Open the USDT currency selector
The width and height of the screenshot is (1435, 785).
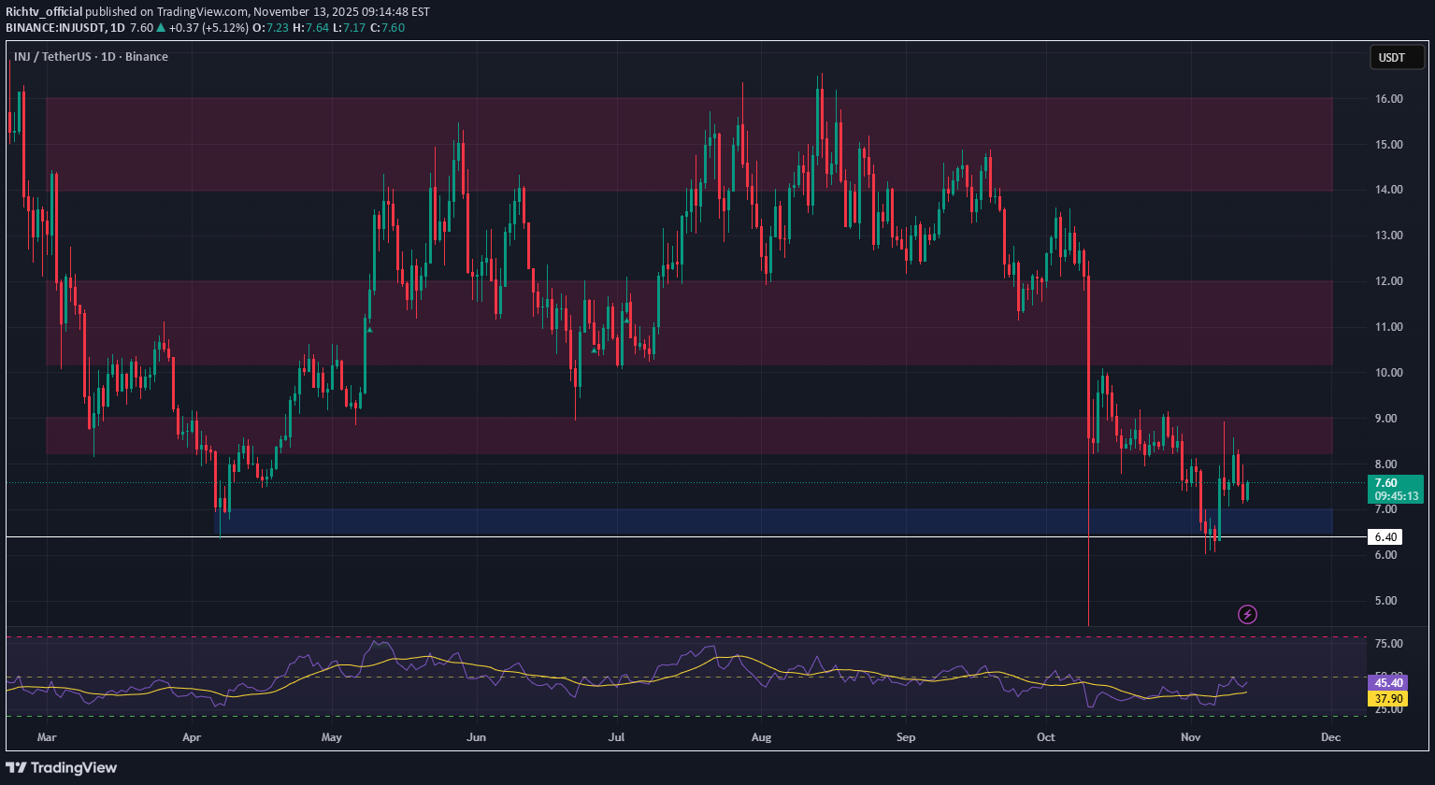tap(1391, 58)
